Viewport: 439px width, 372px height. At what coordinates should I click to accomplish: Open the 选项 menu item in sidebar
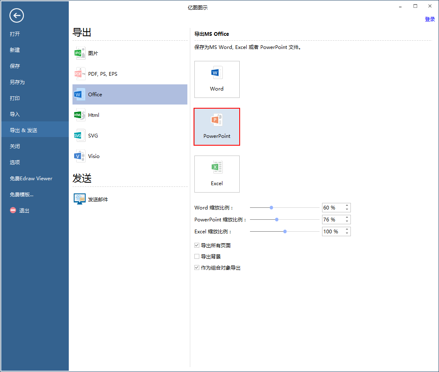15,163
